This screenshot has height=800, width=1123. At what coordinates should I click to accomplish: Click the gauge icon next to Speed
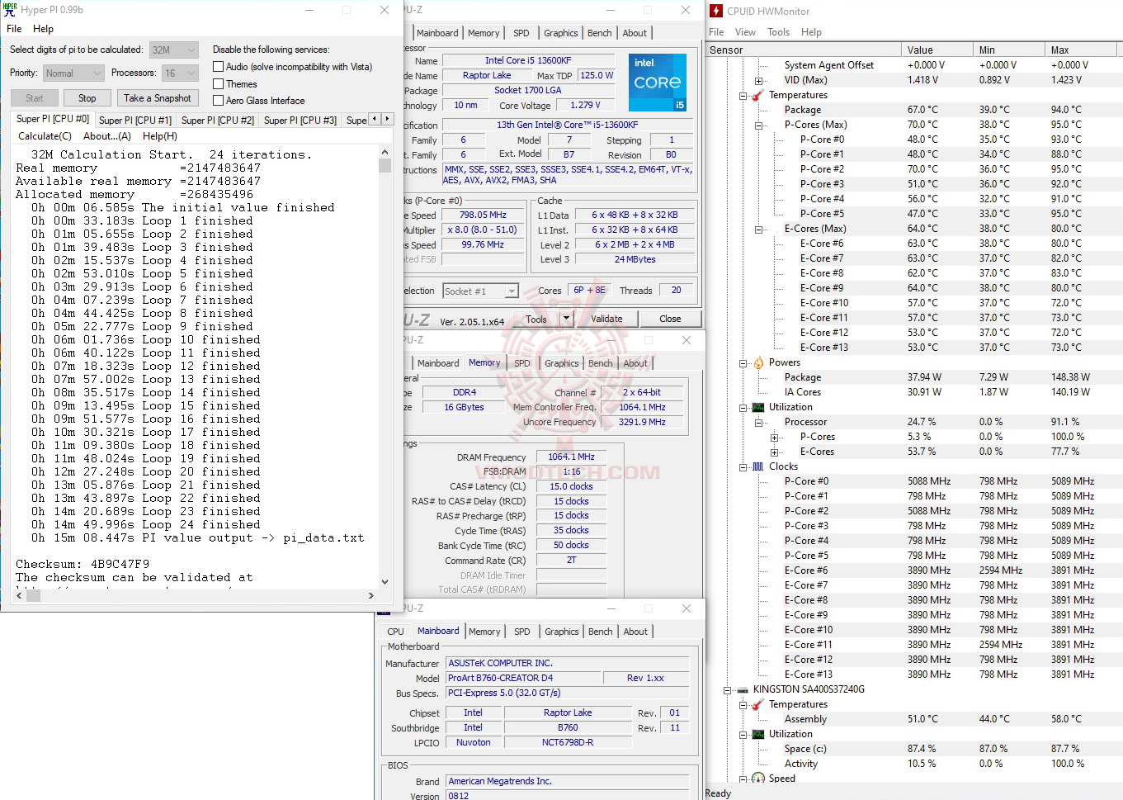point(758,779)
